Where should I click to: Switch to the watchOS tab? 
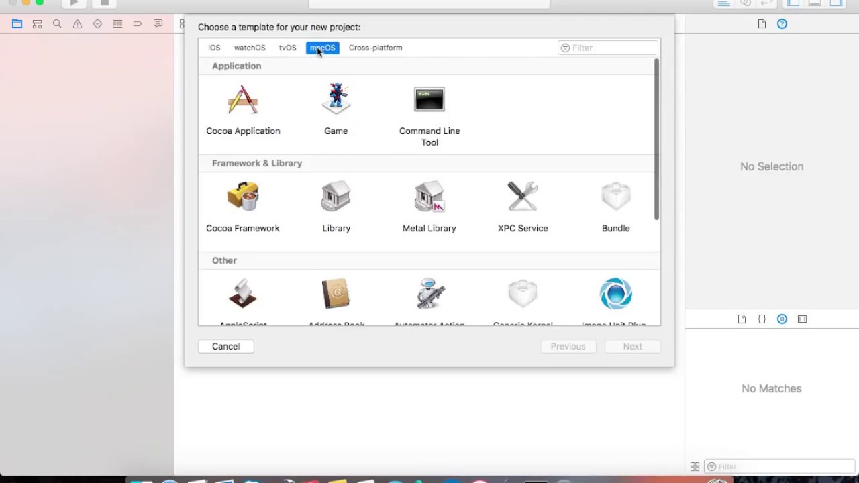coord(250,48)
